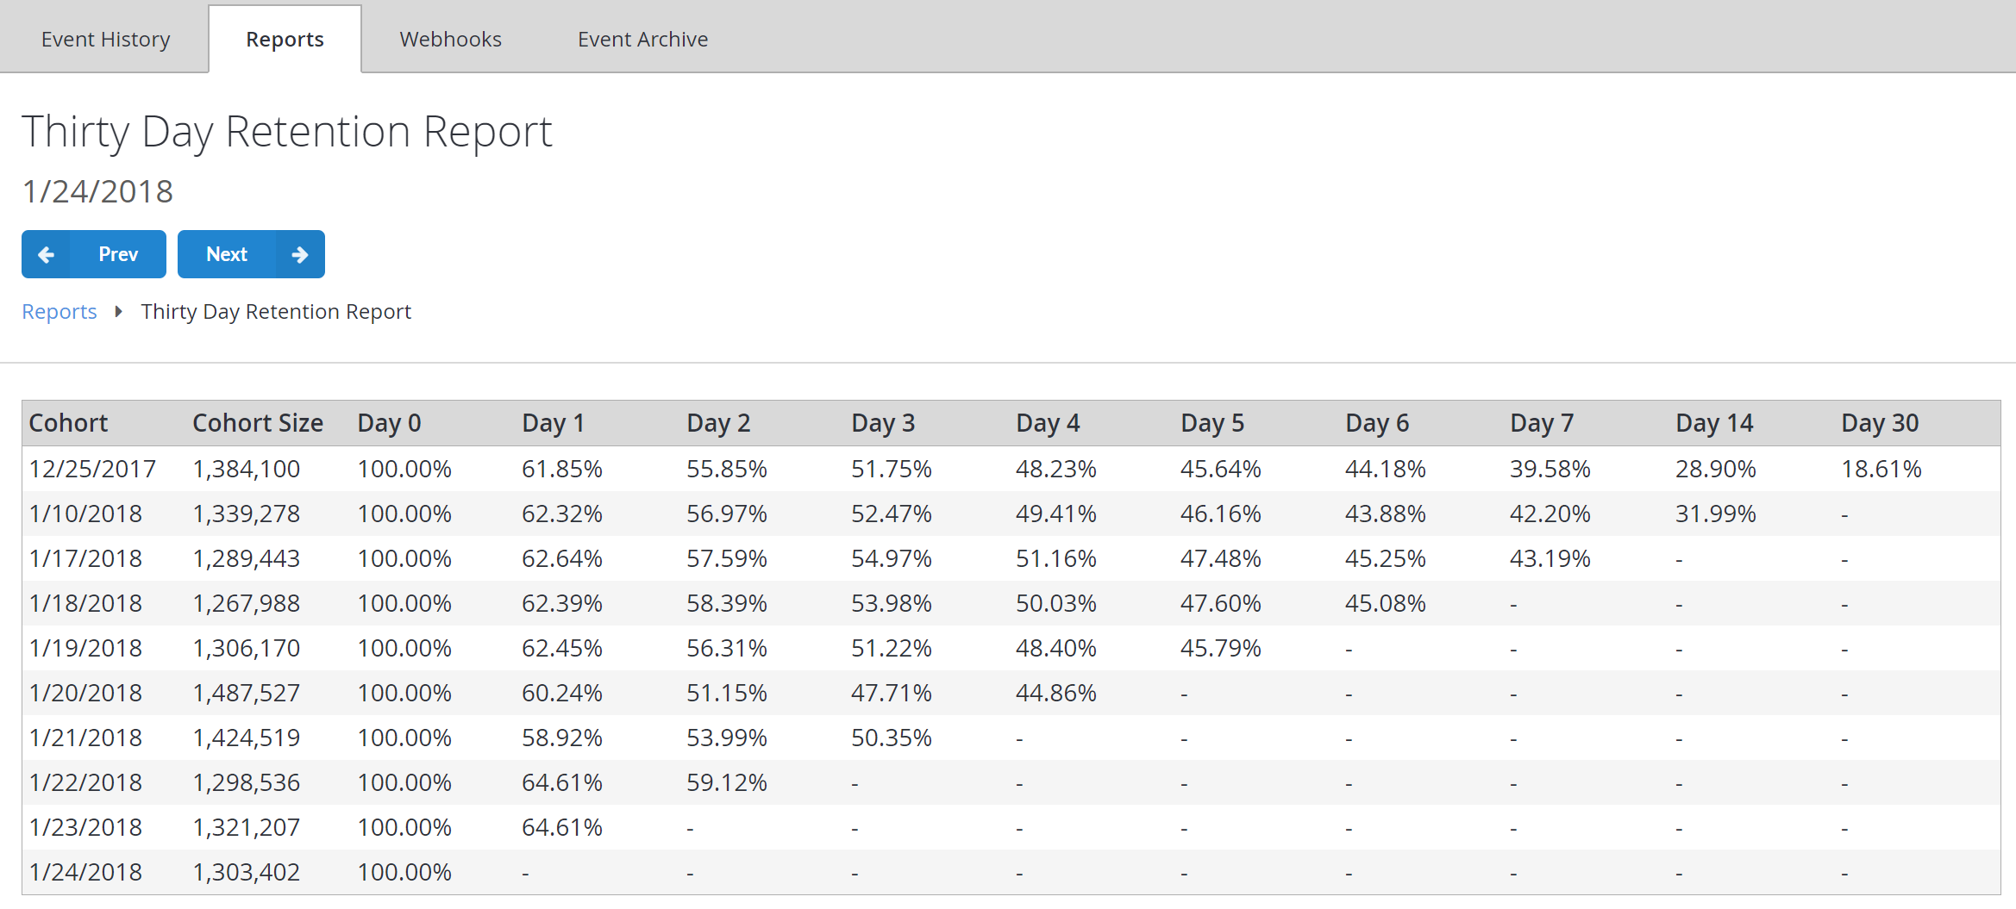Click the 54.97% Day 3 value
This screenshot has width=2016, height=909.
[x=892, y=558]
